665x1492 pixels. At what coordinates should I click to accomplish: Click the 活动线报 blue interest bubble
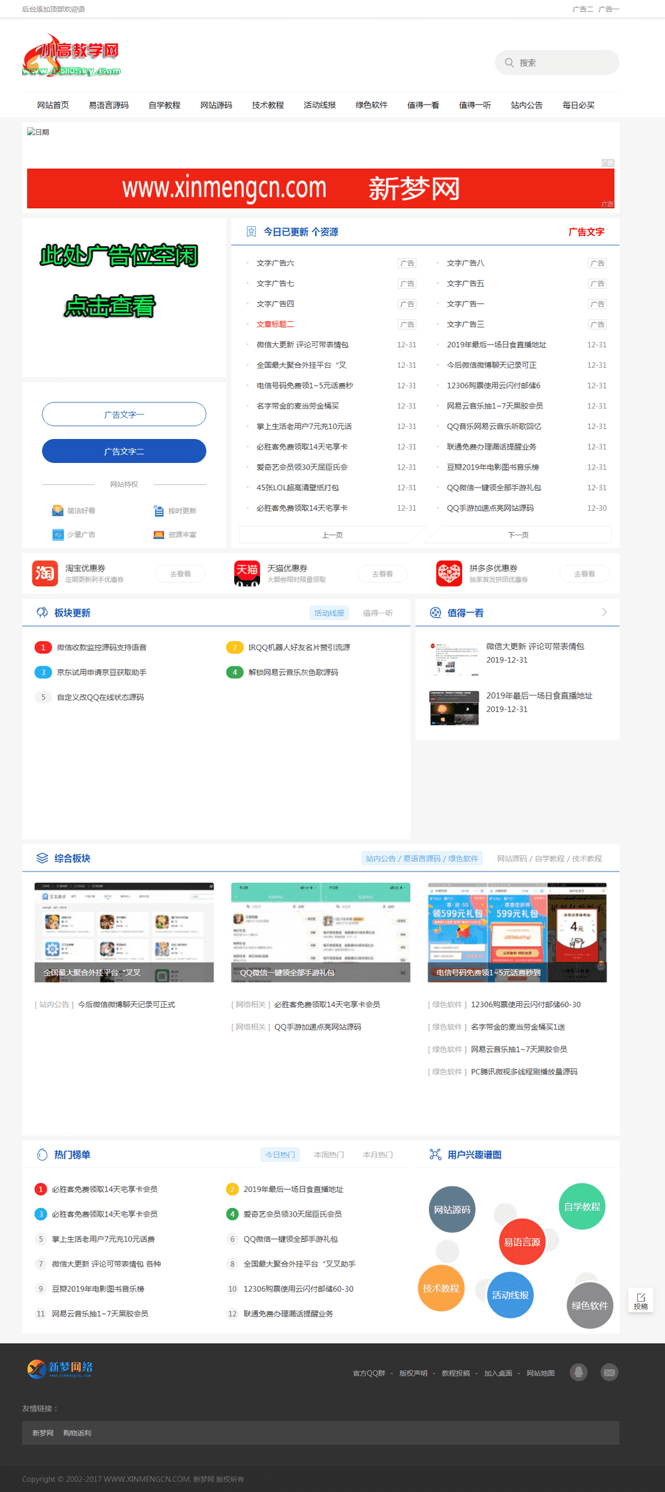tap(510, 1294)
